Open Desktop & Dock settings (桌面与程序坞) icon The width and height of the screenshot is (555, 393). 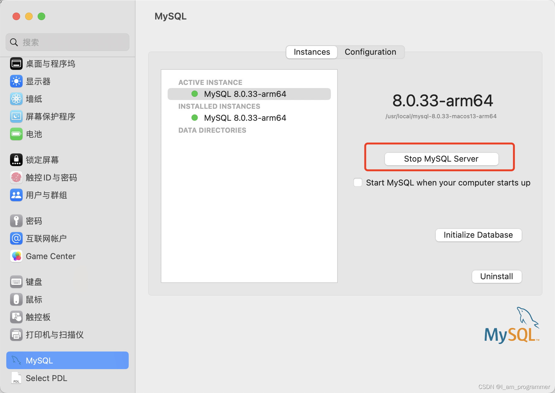point(16,64)
